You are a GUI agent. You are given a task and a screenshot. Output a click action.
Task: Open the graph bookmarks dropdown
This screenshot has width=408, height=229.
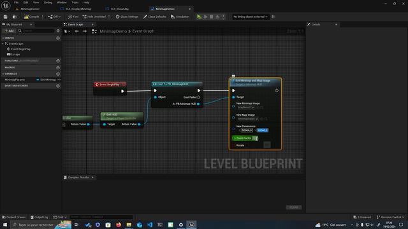pyautogui.click(x=67, y=31)
